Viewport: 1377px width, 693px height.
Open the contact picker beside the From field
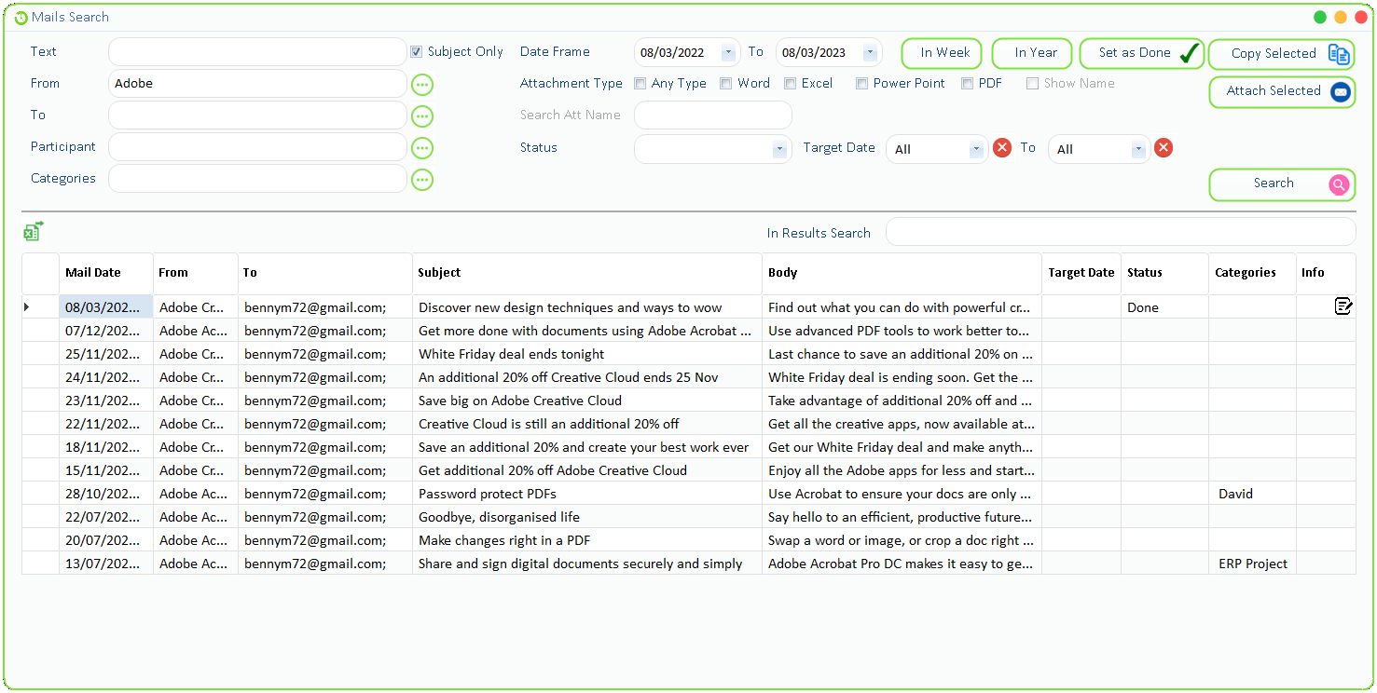click(x=422, y=84)
